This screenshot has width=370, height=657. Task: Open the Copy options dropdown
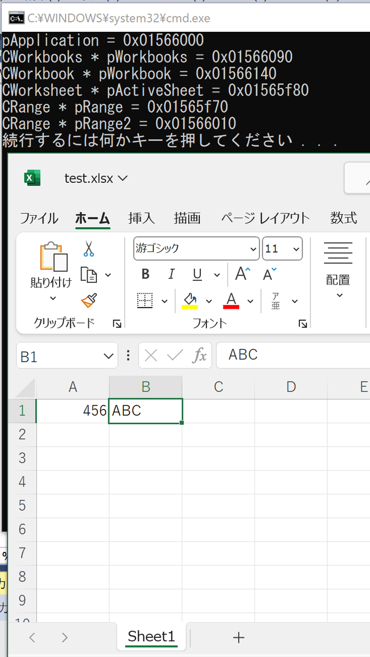pyautogui.click(x=108, y=275)
